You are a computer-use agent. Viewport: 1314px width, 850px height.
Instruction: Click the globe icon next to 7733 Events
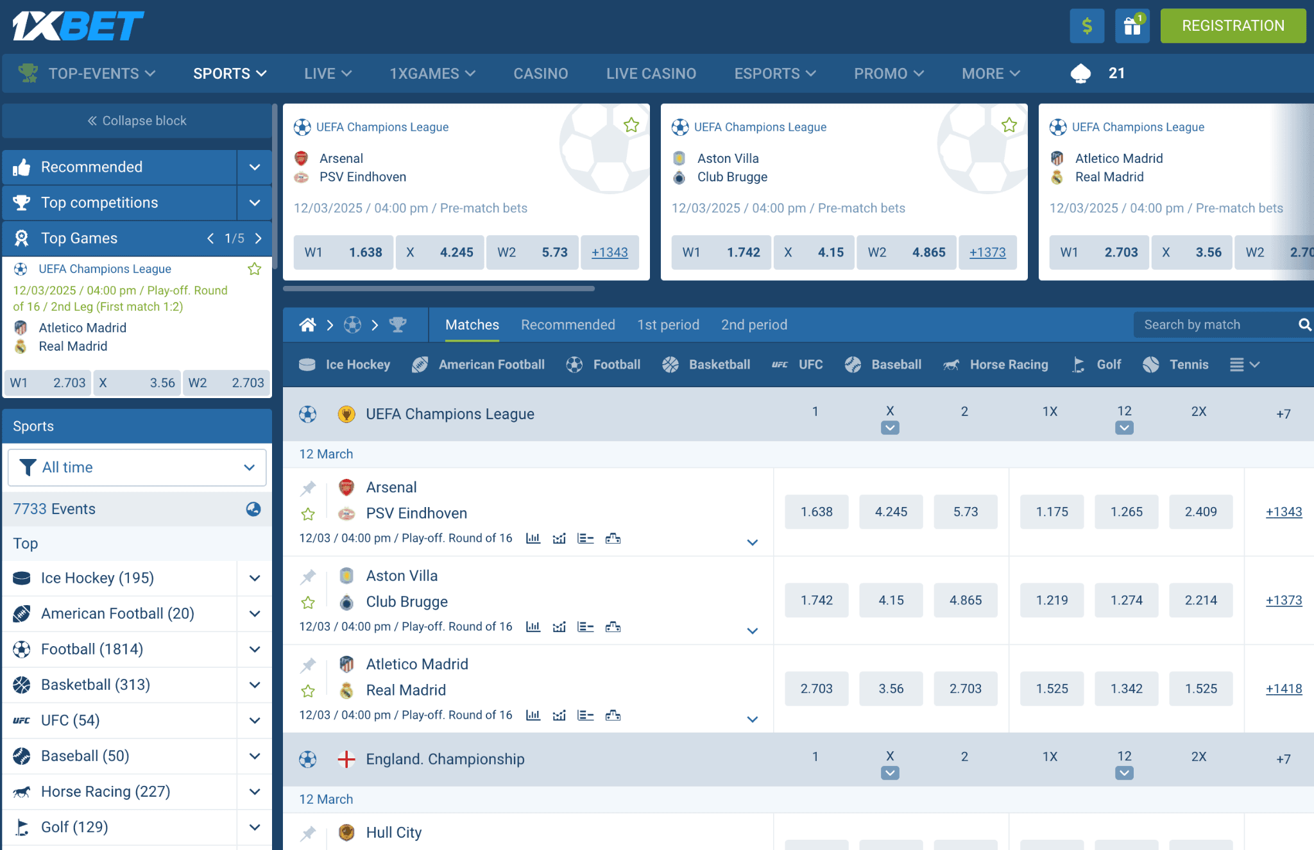pos(254,509)
